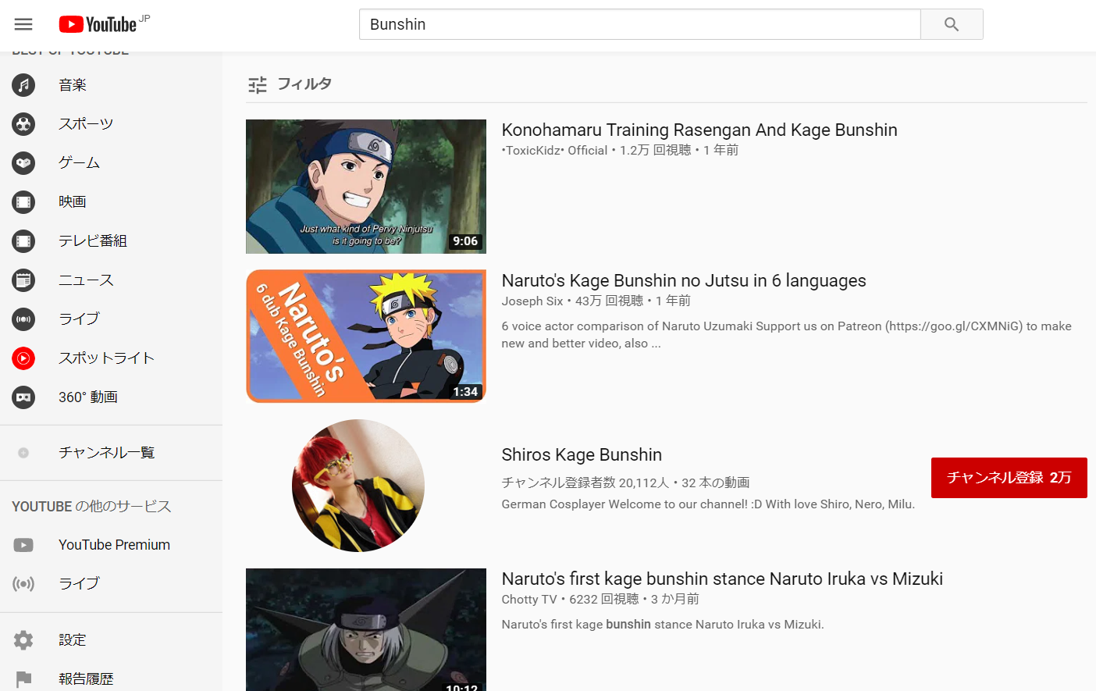The height and width of the screenshot is (691, 1096).
Task: Open YouTube Premium sidebar link
Action: [x=114, y=545]
